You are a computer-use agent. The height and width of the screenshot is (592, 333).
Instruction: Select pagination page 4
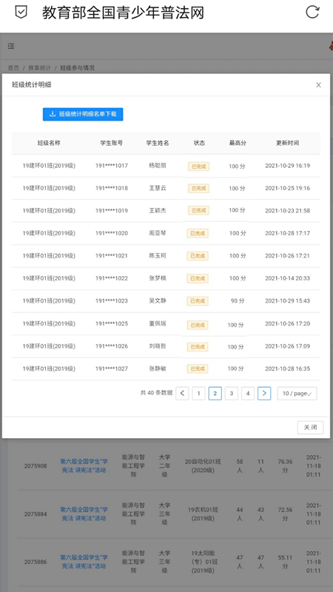pos(248,394)
